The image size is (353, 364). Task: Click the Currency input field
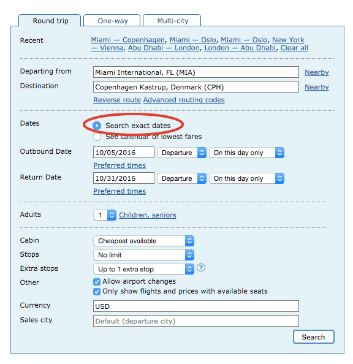click(196, 306)
